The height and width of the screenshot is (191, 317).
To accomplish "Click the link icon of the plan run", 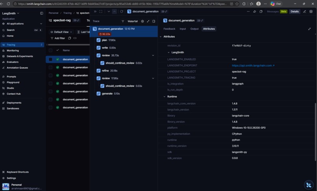I will click(x=98, y=40).
